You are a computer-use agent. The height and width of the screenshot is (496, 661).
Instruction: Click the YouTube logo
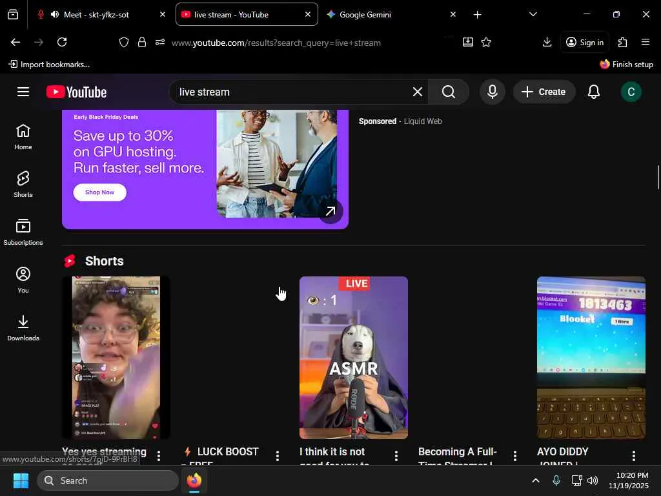coord(76,92)
